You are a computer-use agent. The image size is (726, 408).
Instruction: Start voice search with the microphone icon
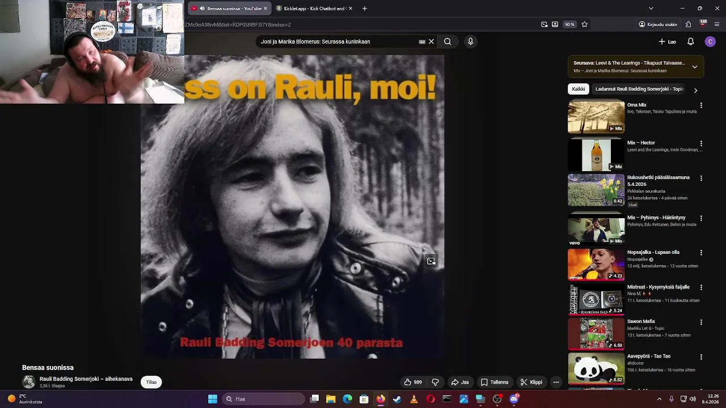(x=470, y=41)
